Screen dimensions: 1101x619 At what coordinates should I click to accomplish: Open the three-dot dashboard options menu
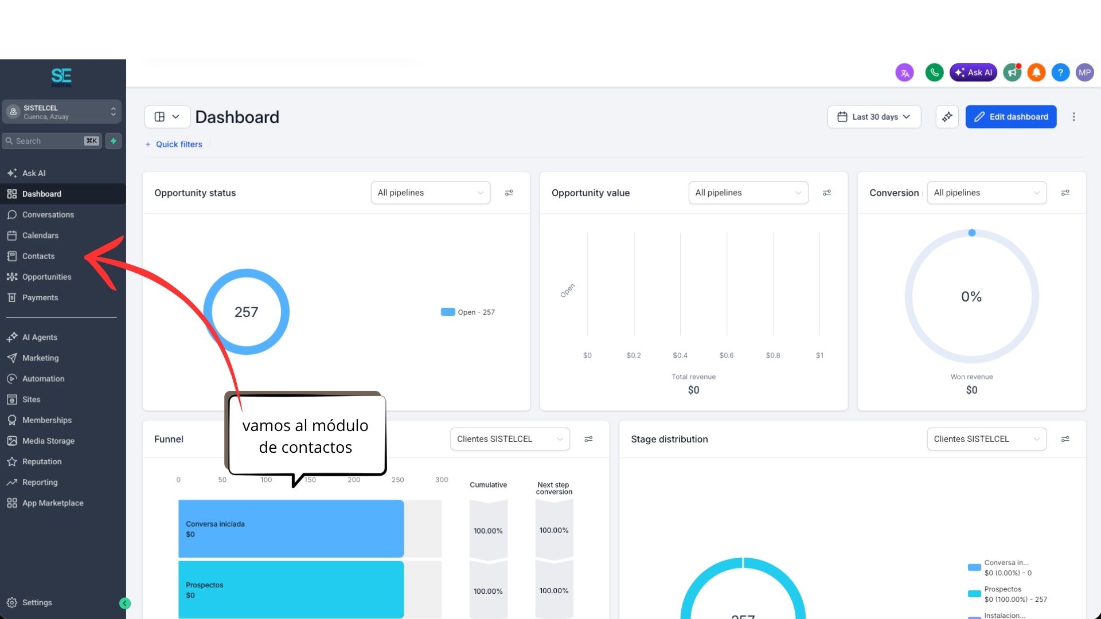coord(1074,117)
